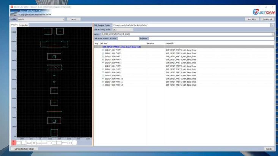Select the row JCDXF-1000-PART3
This screenshot has width=278, height=156.
tap(184, 56)
